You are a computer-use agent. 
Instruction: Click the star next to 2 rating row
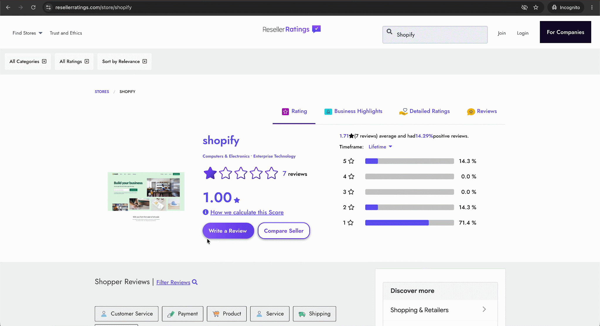coord(351,207)
